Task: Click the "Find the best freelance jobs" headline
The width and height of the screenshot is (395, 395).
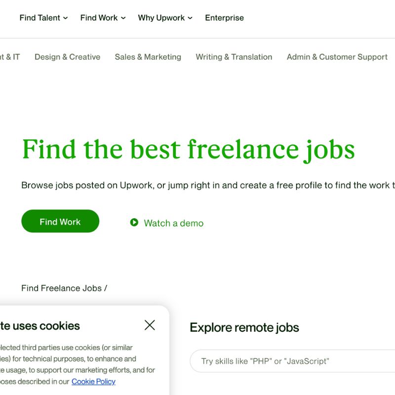Action: [x=188, y=149]
